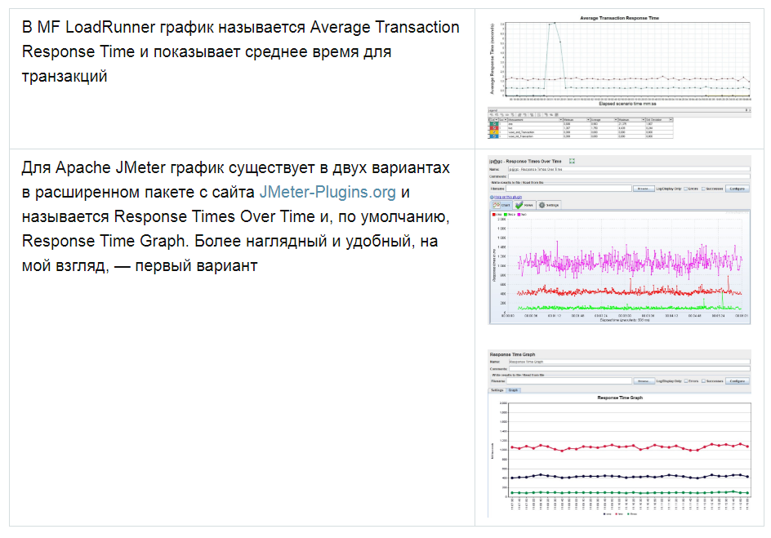Click Comments field in Response Times Over Time panel

coord(629,176)
